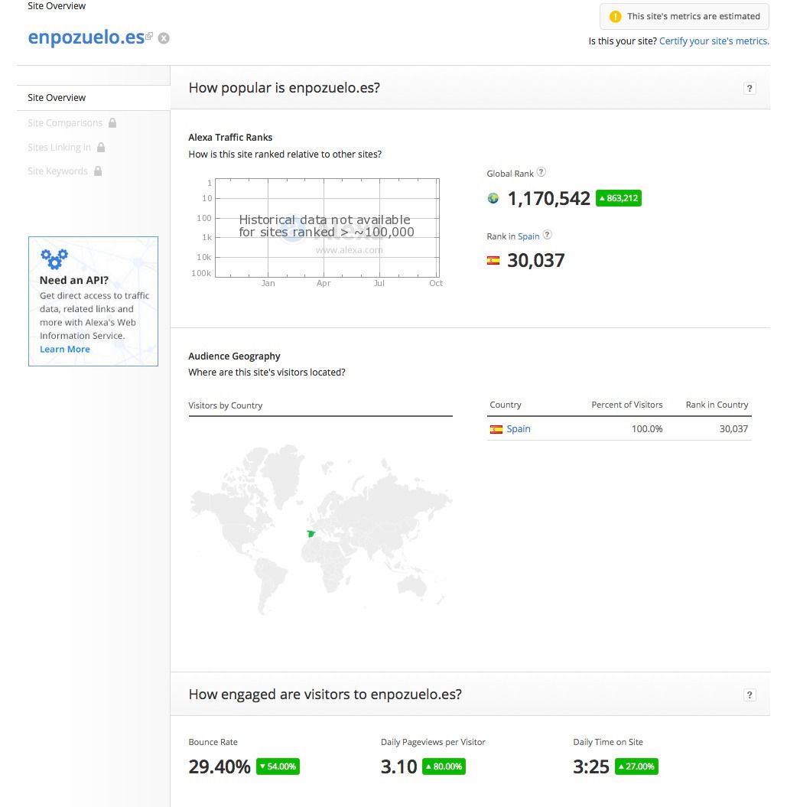
Task: Click 'This site's metrics are estimated' badge
Action: [x=684, y=17]
